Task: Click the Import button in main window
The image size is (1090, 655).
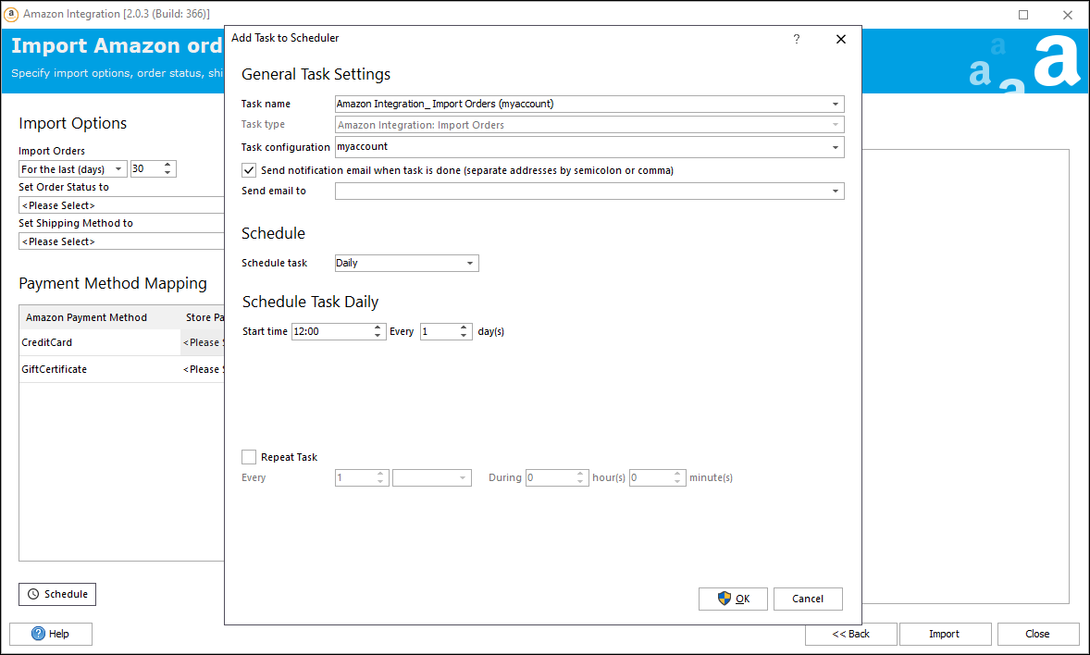Action: pyautogui.click(x=944, y=634)
